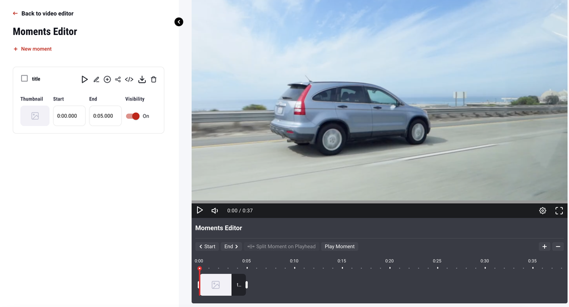Select the title moment checkbox
The height and width of the screenshot is (307, 569).
[x=24, y=78]
